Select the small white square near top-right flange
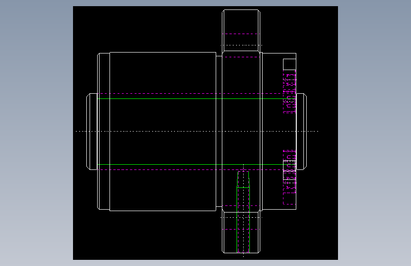 click(x=289, y=64)
